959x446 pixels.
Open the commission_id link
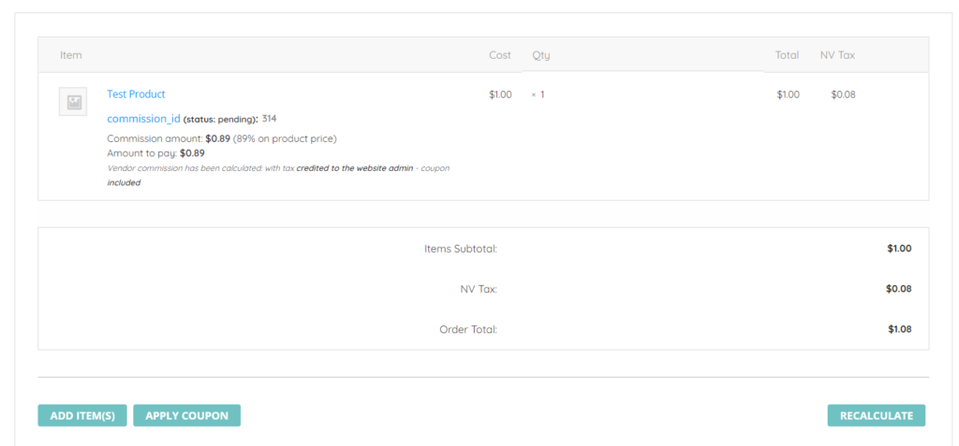click(143, 119)
